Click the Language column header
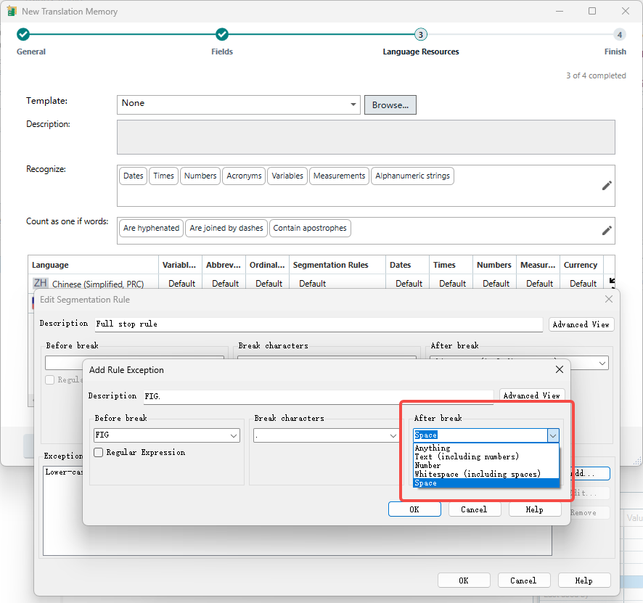Screen dimensions: 643x603 tap(93, 265)
